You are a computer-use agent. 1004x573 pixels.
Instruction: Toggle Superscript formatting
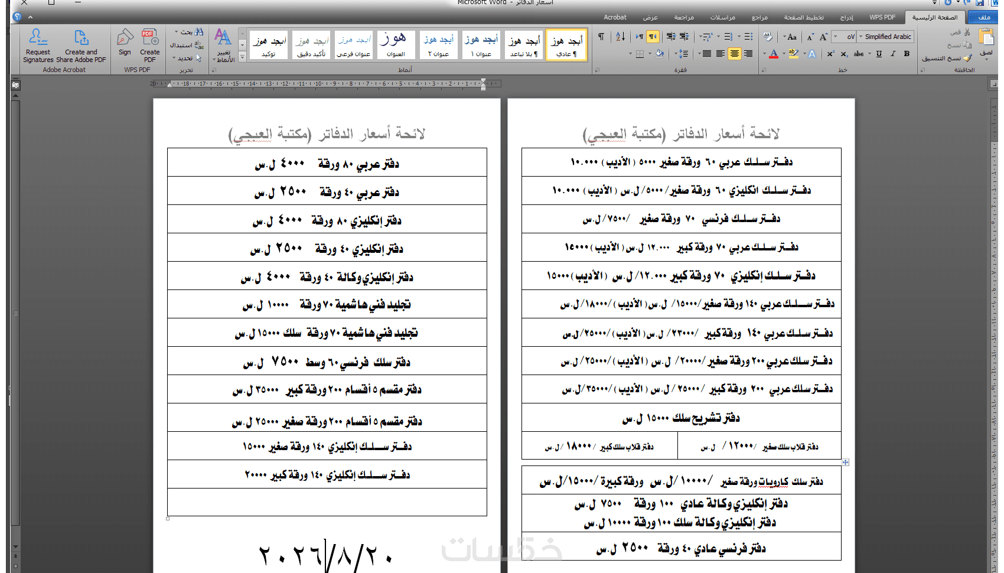click(830, 54)
